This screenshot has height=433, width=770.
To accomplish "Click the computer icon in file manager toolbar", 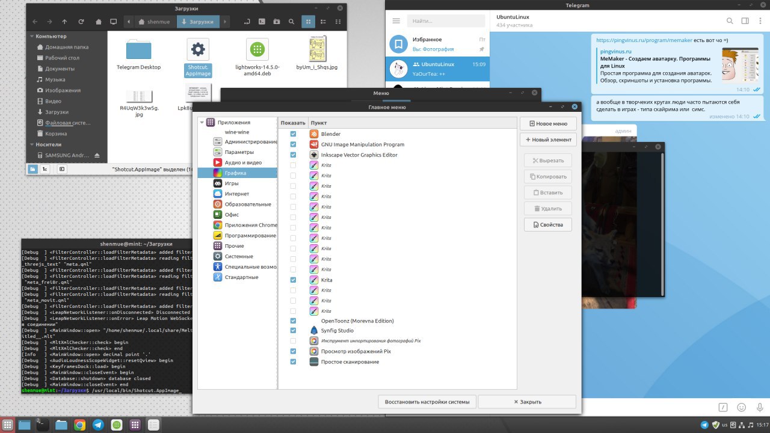I will pos(112,22).
